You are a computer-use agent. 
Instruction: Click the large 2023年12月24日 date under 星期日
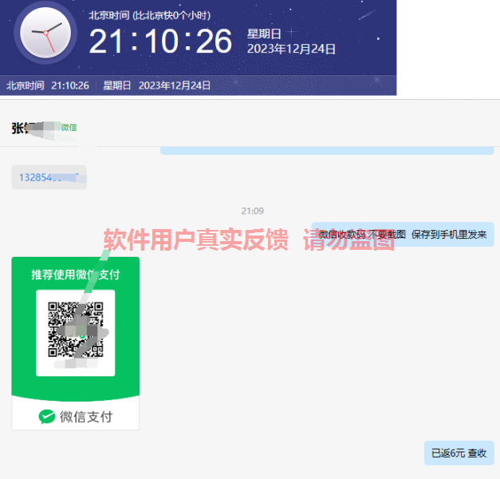(291, 49)
